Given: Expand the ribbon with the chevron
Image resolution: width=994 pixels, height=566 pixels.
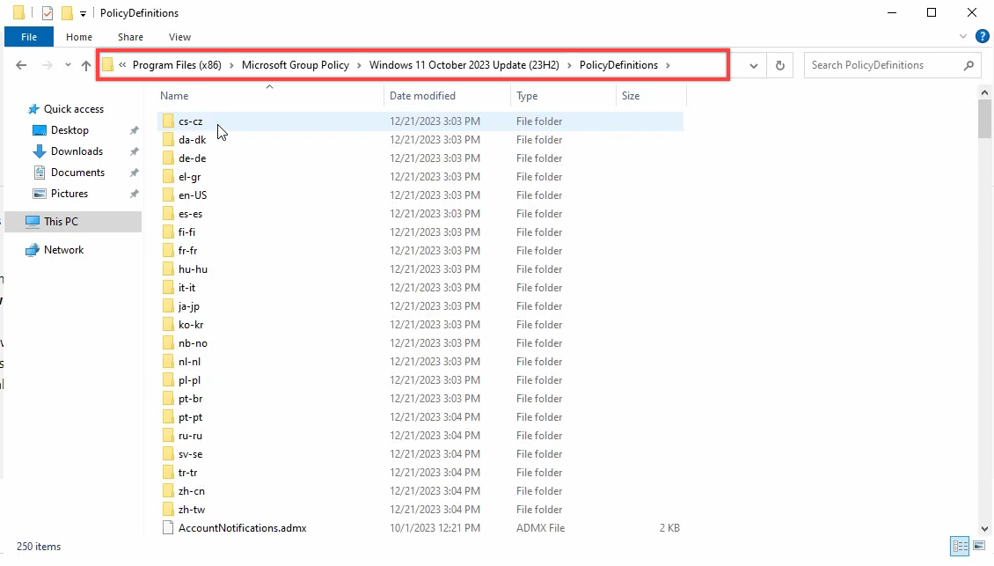Looking at the screenshot, I should [963, 36].
